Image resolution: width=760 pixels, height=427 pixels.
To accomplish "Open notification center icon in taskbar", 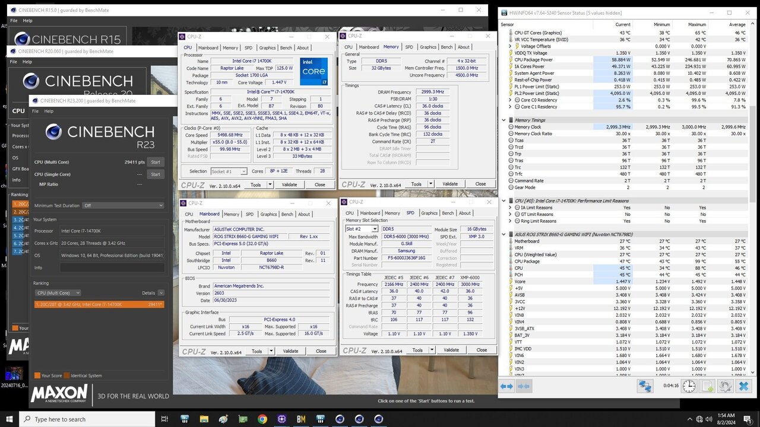I will point(747,419).
